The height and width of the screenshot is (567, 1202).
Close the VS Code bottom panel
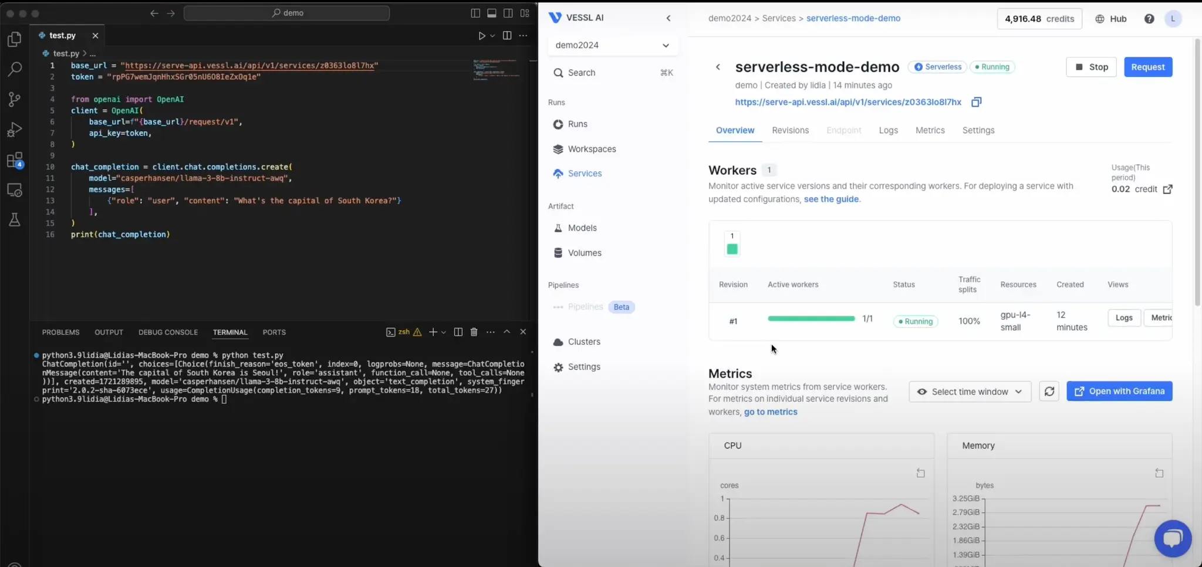523,332
